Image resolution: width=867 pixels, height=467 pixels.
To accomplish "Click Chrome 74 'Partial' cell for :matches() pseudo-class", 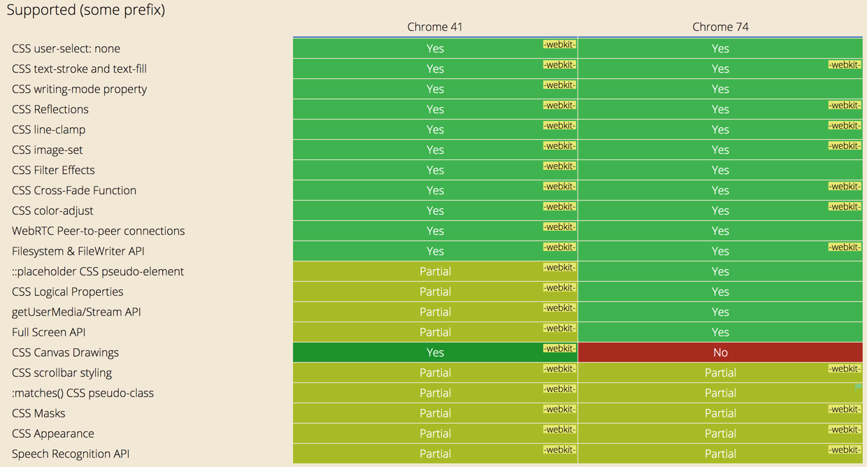I will [720, 393].
